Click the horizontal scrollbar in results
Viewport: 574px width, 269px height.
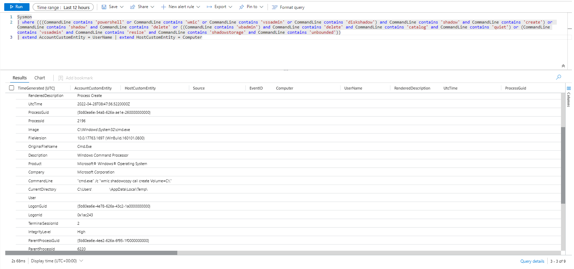click(91, 253)
